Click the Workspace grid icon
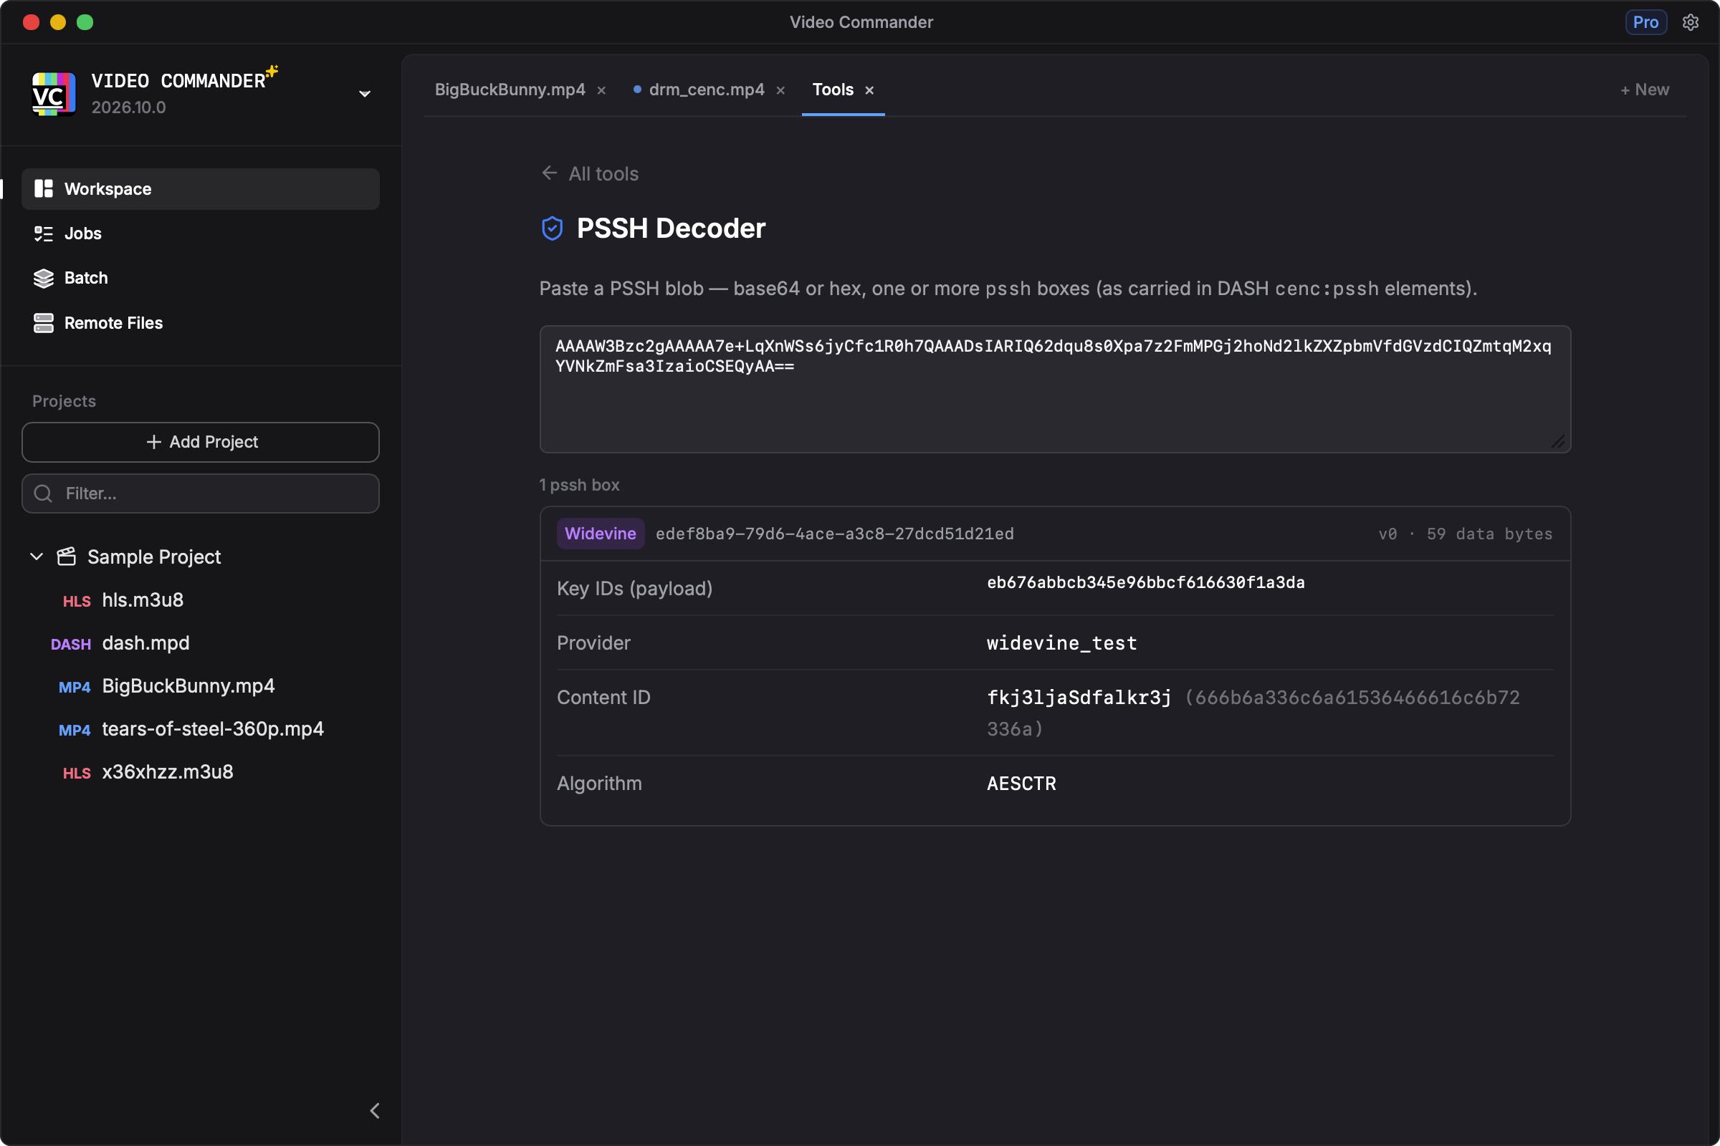 (x=44, y=189)
